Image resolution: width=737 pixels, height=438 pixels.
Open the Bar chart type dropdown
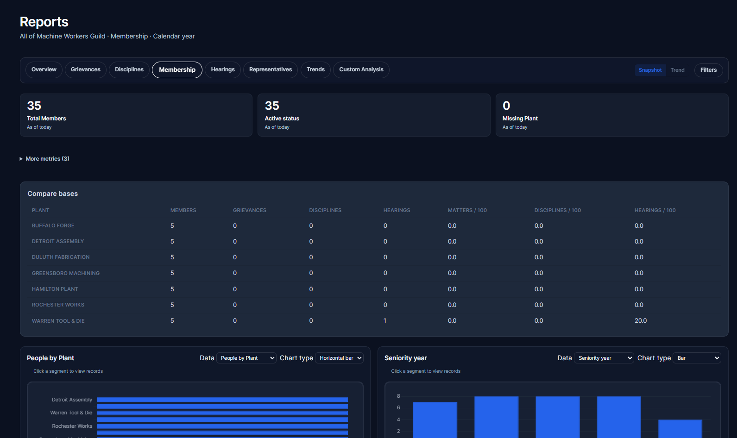click(697, 358)
